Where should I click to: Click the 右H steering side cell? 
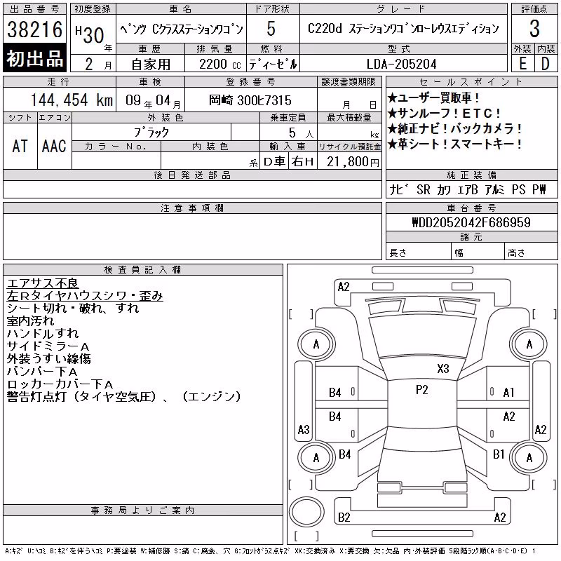click(303, 162)
